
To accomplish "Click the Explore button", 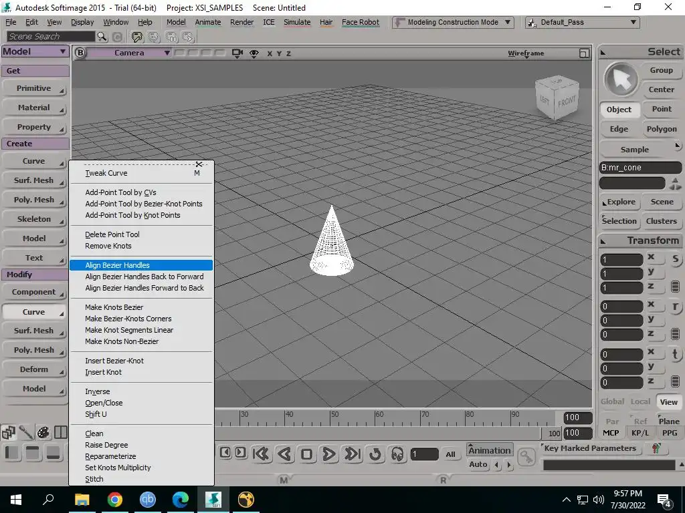I will click(x=619, y=202).
